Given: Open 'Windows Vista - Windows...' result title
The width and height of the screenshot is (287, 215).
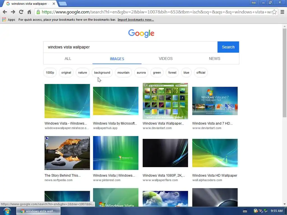Looking at the screenshot, I should pyautogui.click(x=66, y=123).
